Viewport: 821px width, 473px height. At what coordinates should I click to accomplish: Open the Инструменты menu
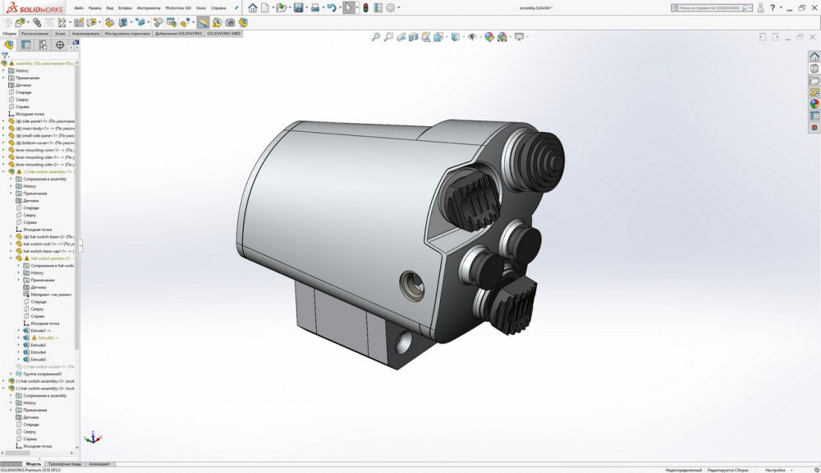tap(149, 7)
